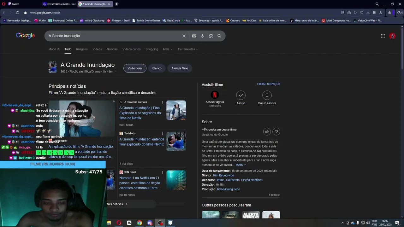Open Opera easy setup sliders
This screenshot has height=227, width=404.
tap(374, 13)
